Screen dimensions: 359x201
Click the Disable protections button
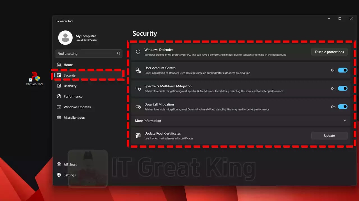tap(329, 52)
